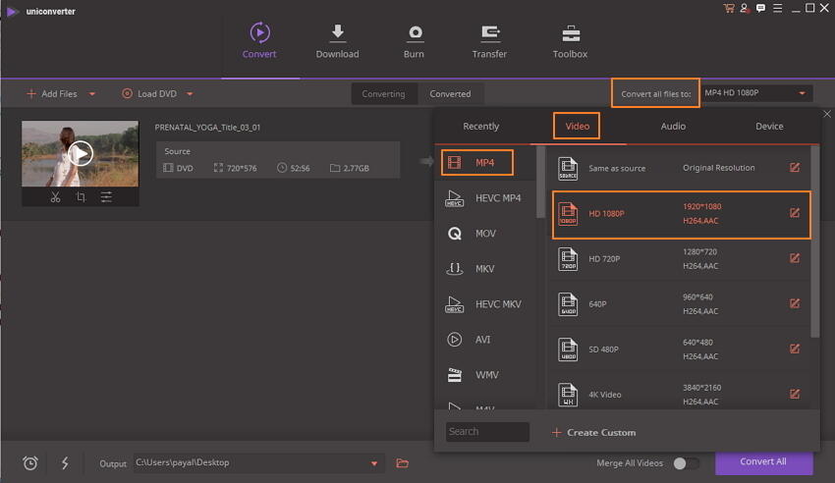The width and height of the screenshot is (835, 483).
Task: Switch to the Converted tab
Action: tap(451, 94)
